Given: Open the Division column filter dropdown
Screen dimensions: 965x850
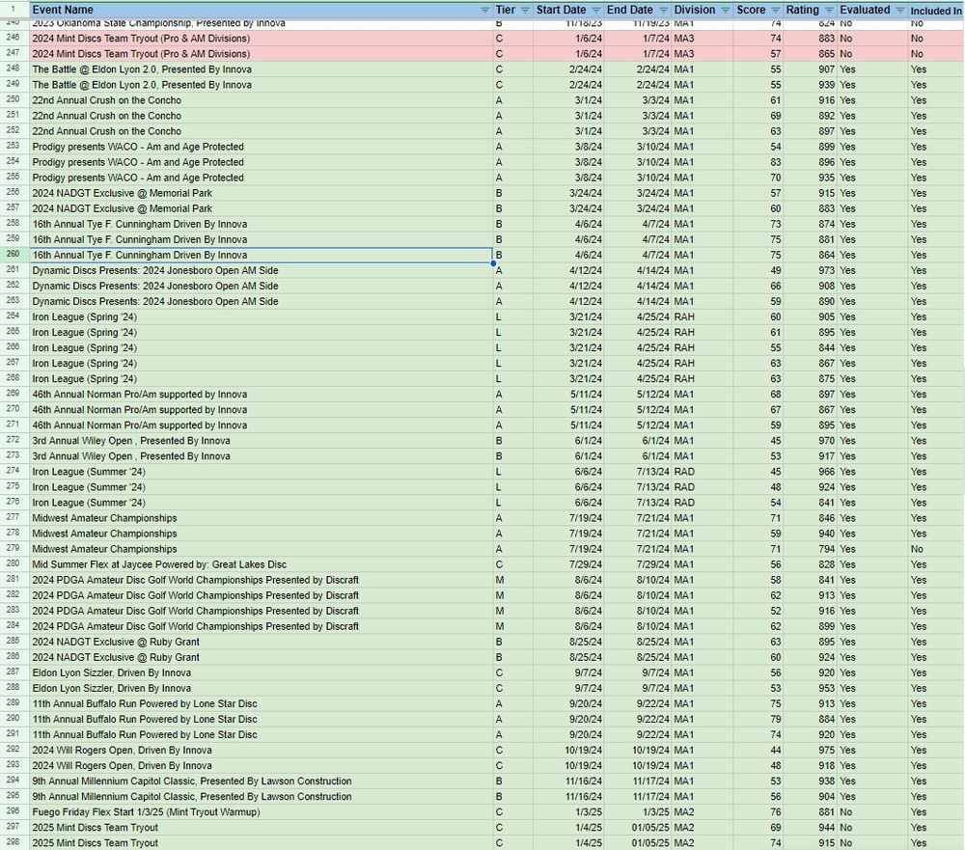Looking at the screenshot, I should (725, 10).
